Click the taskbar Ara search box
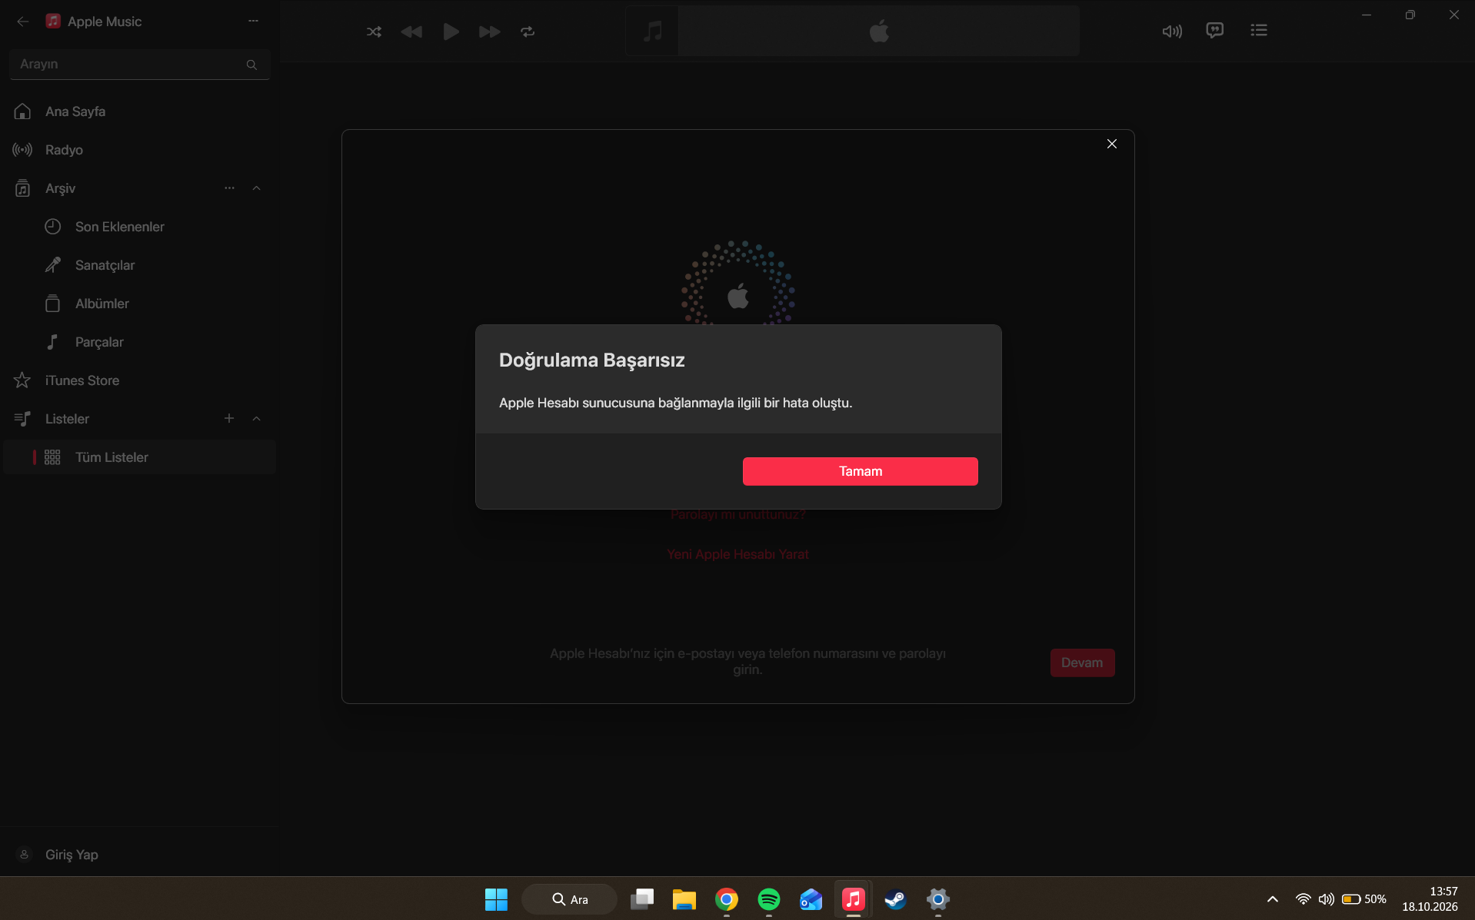This screenshot has width=1475, height=920. [569, 898]
